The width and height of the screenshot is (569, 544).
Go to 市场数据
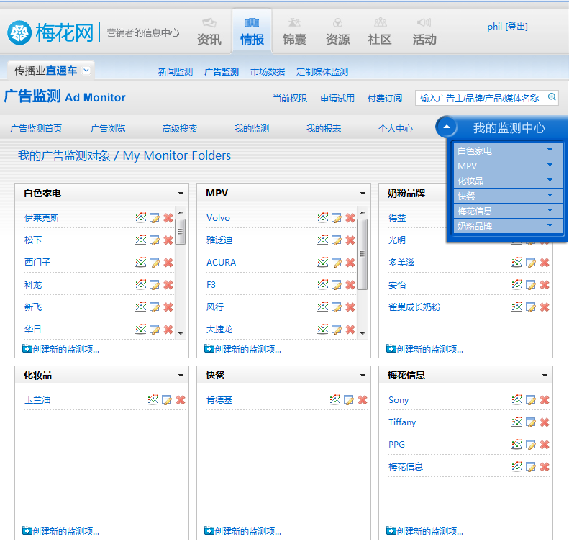click(x=268, y=72)
